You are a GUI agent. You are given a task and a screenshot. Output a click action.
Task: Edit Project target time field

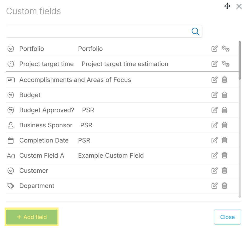pos(214,64)
